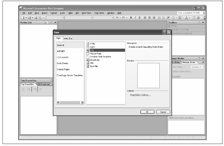Viewport: 224px width, 146px height.
Task: Click the Save toolbar icon
Action: tap(36, 18)
